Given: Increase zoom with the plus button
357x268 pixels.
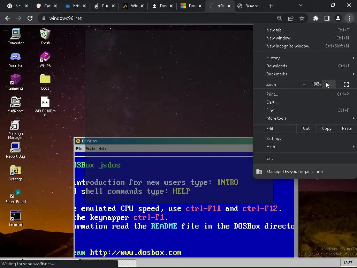Looking at the screenshot, I should pos(328,84).
